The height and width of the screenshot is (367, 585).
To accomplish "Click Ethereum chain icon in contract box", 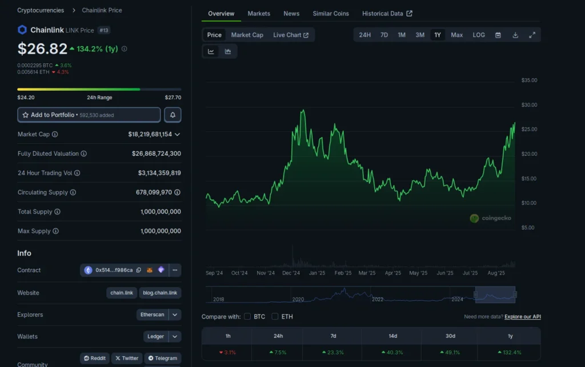I will click(x=88, y=270).
